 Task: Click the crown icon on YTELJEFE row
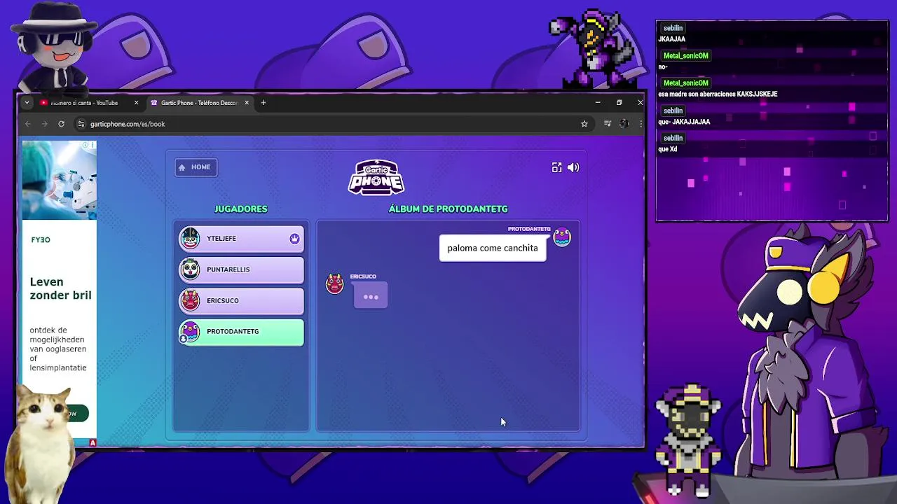point(294,239)
